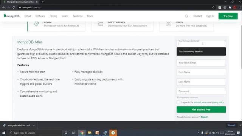Click the Try Free button
The width and height of the screenshot is (242, 136).
(x=228, y=16)
